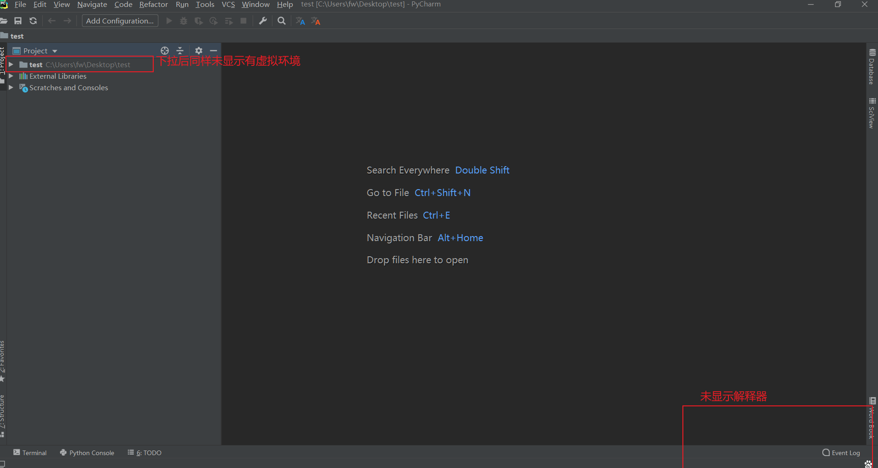
Task: Click the Concurrency Diagram run icon
Action: tap(229, 21)
